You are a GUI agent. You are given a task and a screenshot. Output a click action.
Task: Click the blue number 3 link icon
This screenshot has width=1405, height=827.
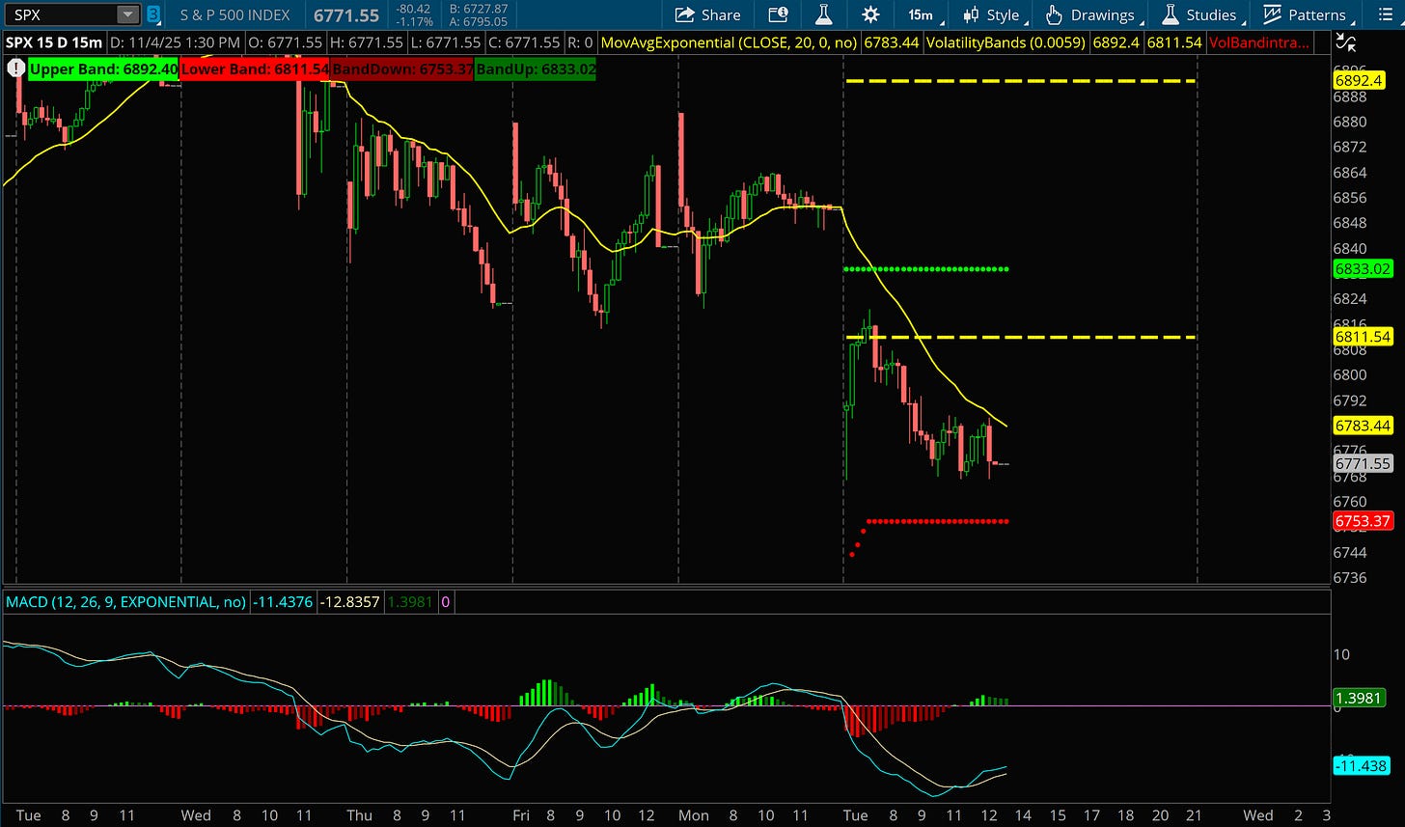152,14
